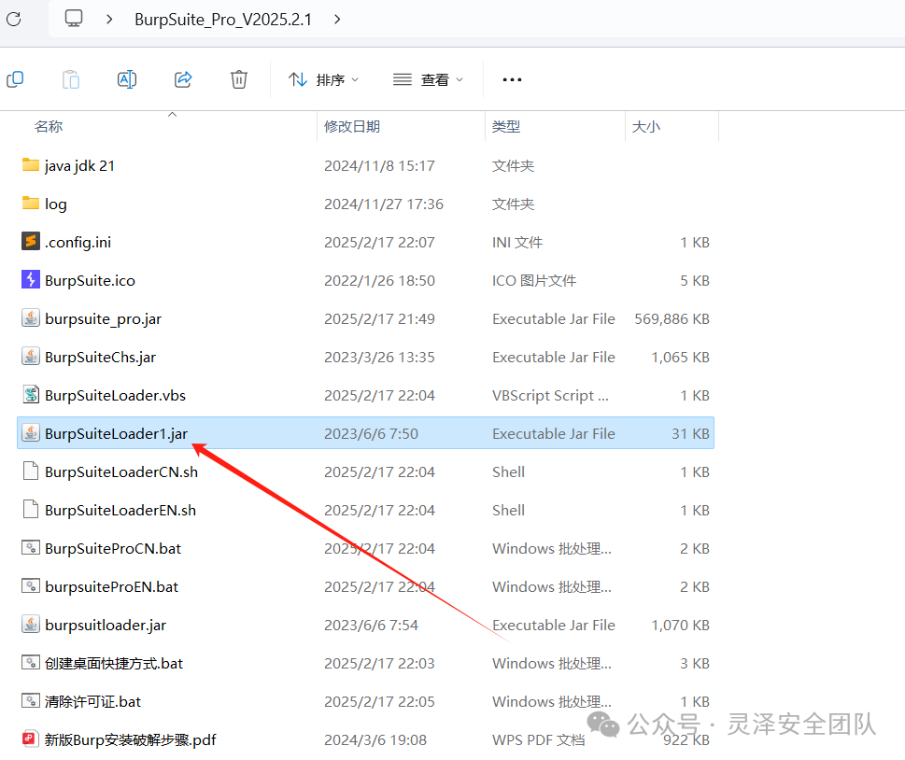The image size is (905, 760).
Task: Click the 清除许可证.bat file icon
Action: point(31,700)
